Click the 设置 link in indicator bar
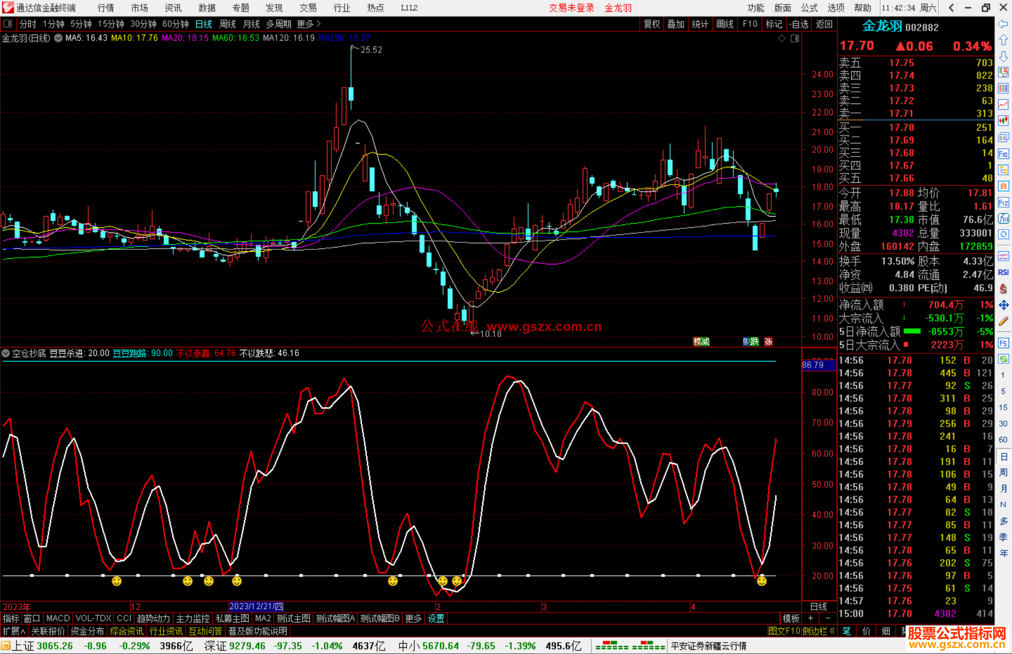This screenshot has height=654, width=1012. 436,618
